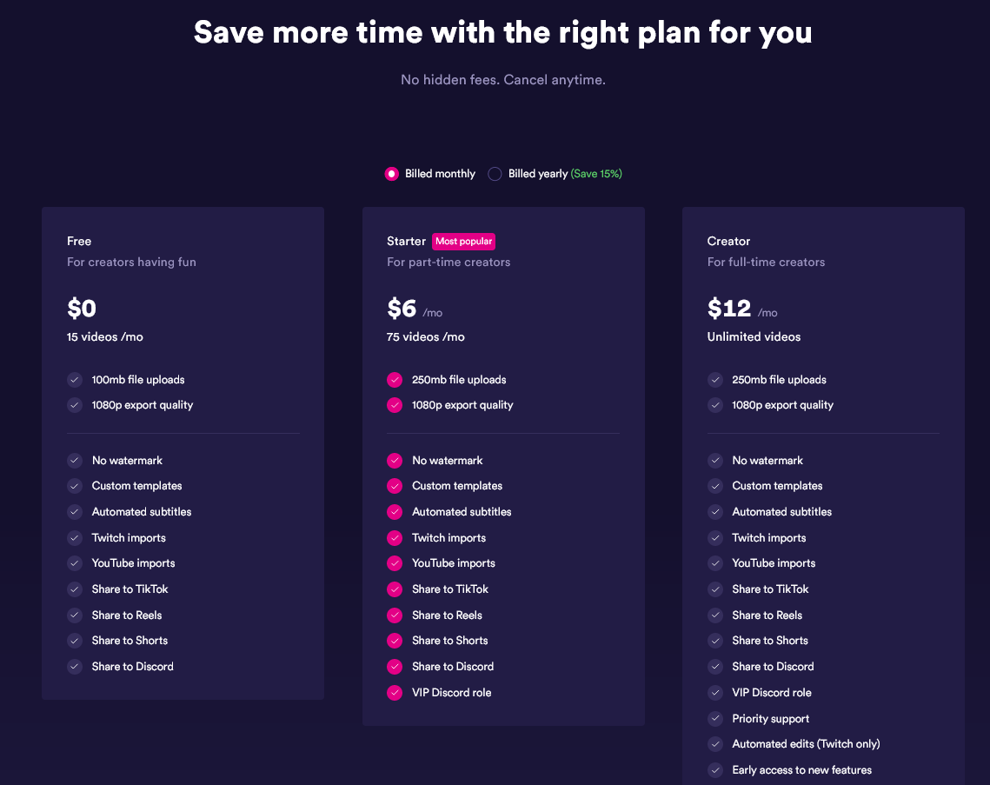This screenshot has height=785, width=990.
Task: Click the checkmark beside Early access to new features
Action: pyautogui.click(x=715, y=770)
